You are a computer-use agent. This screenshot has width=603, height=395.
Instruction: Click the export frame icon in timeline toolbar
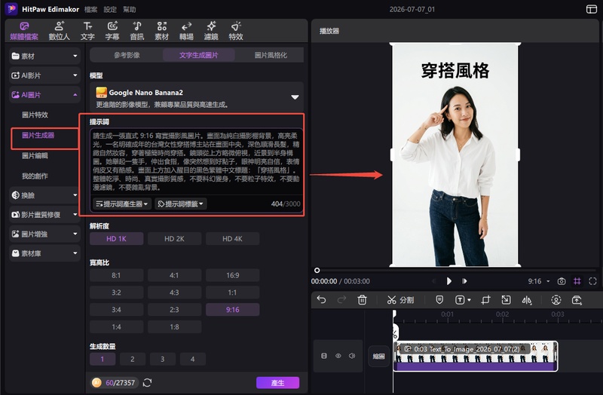click(x=577, y=300)
